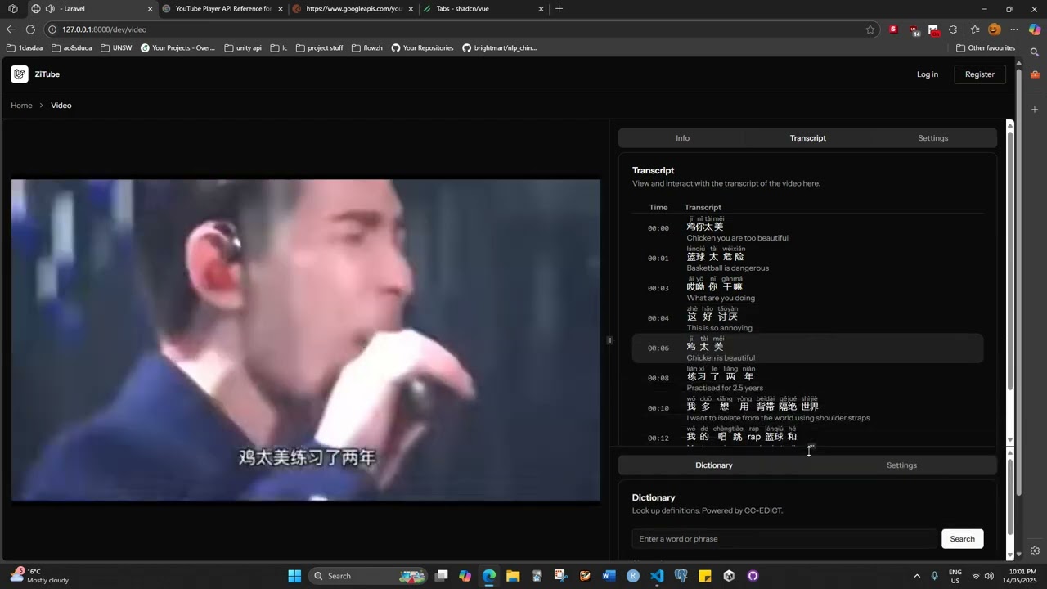Viewport: 1047px width, 589px height.
Task: Switch to the Tabs - shadcn/vue browser tab
Action: coord(478,9)
